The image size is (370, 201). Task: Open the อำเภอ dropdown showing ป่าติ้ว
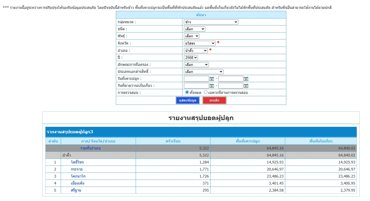point(196,50)
